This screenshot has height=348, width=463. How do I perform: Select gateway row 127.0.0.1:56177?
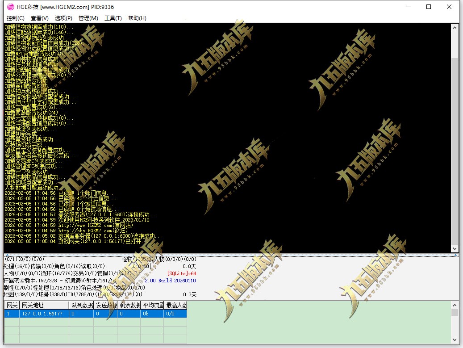pyautogui.click(x=96, y=314)
